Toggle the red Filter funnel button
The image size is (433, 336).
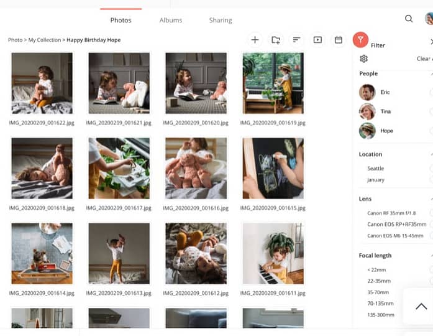coord(360,40)
